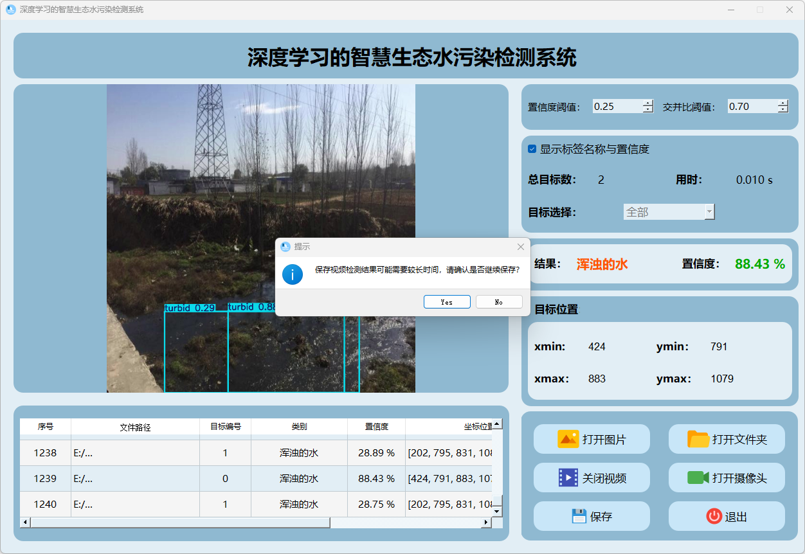Click the open image picture icon
This screenshot has width=805, height=554.
(x=568, y=440)
